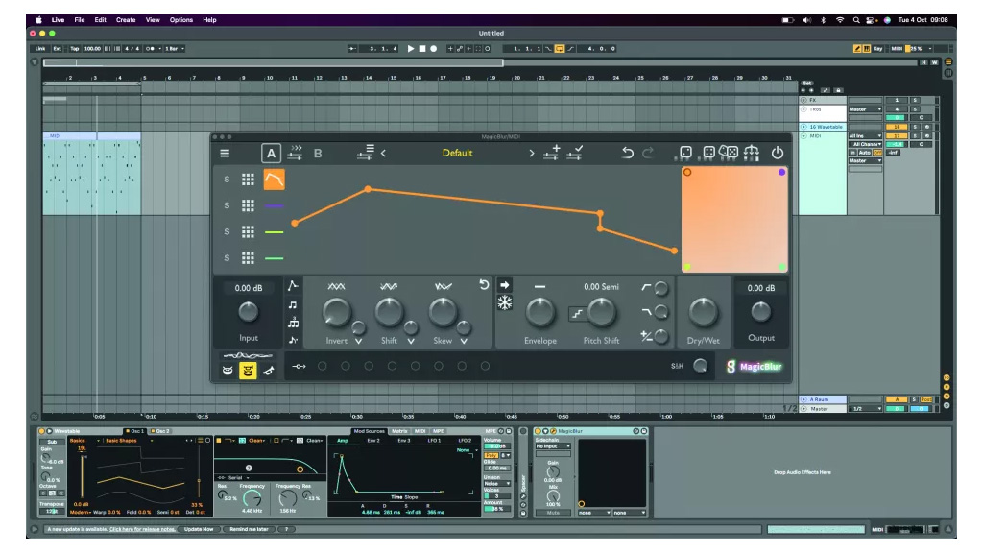Open grid for the yellow-green curve row
Screen dimensions: 983x553
(248, 232)
